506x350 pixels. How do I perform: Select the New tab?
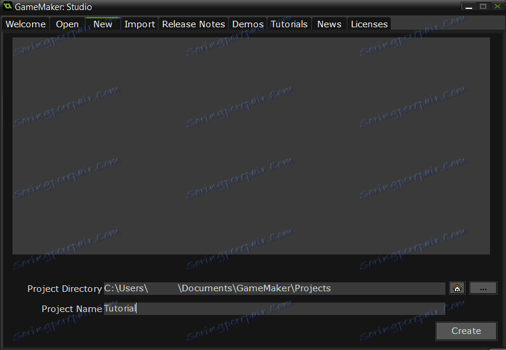coord(103,24)
